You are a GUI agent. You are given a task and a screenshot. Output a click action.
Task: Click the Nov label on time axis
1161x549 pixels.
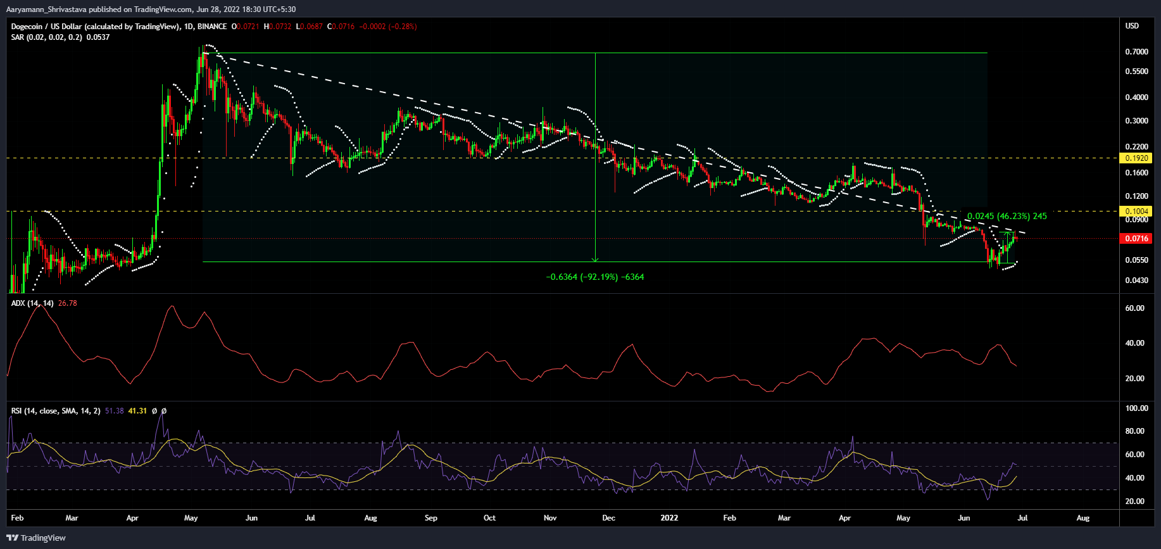550,518
